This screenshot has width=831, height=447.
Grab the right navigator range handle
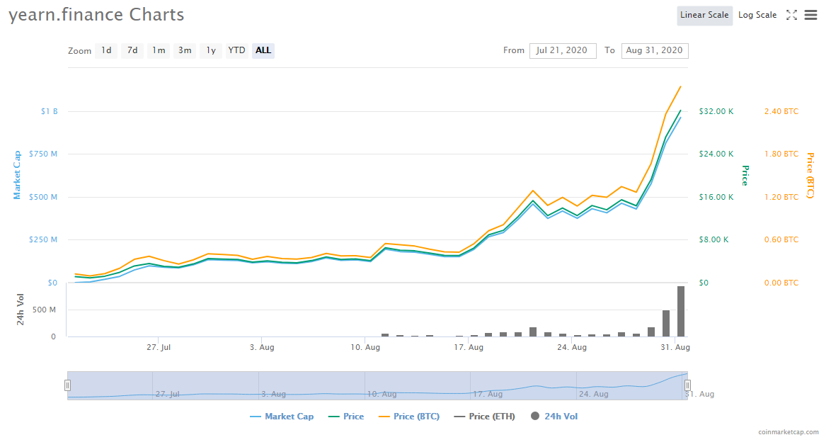[x=687, y=385]
